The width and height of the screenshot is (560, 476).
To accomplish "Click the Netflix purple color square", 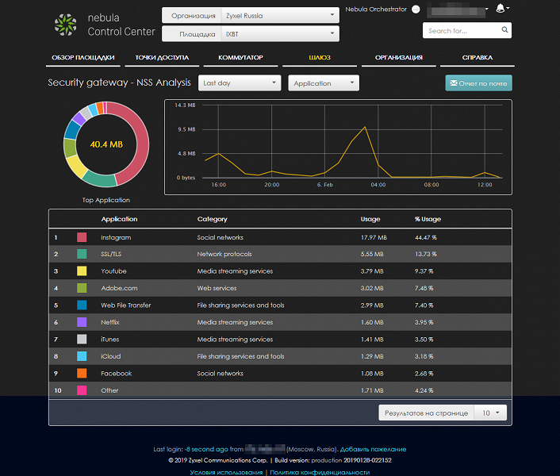I will (x=82, y=322).
